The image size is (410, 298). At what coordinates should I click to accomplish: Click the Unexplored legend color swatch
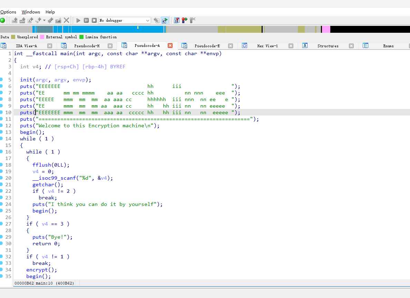click(x=13, y=37)
